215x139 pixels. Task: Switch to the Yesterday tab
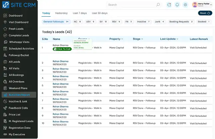tap(61, 13)
